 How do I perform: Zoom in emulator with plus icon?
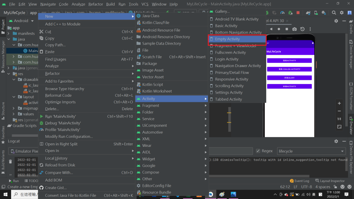[x=339, y=103]
